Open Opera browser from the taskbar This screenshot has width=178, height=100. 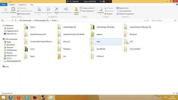pyautogui.click(x=19, y=97)
